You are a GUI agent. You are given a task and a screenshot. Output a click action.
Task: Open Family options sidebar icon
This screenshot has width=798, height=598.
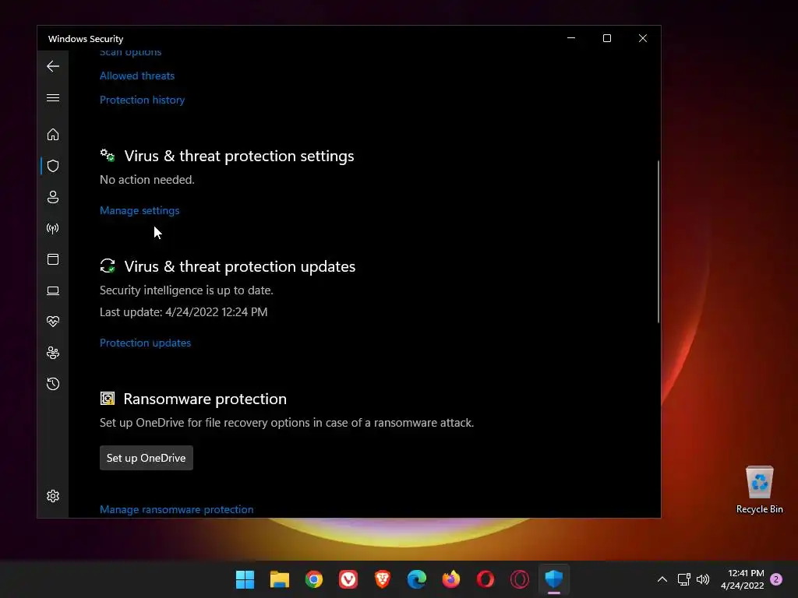(53, 353)
